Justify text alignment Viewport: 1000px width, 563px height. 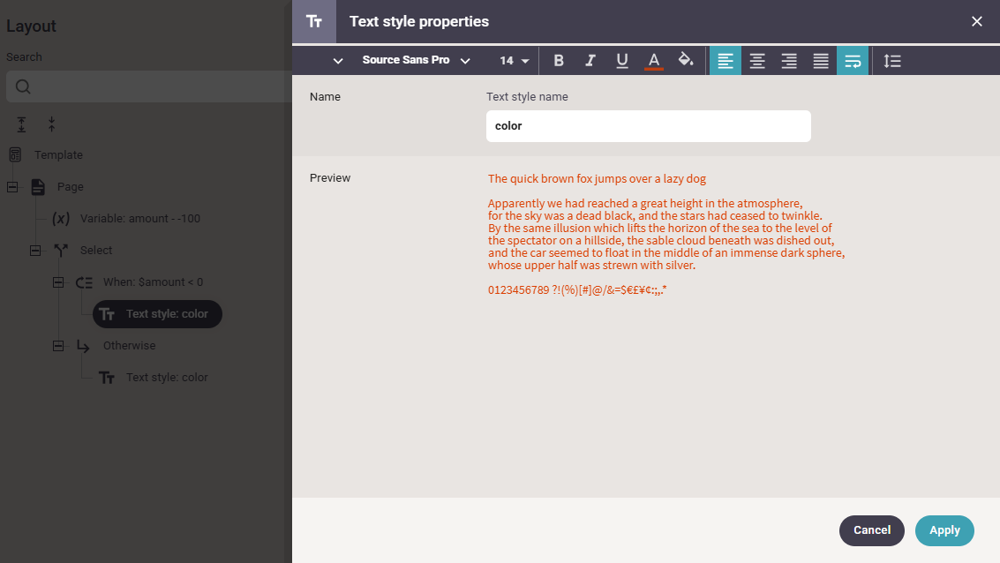pos(821,61)
